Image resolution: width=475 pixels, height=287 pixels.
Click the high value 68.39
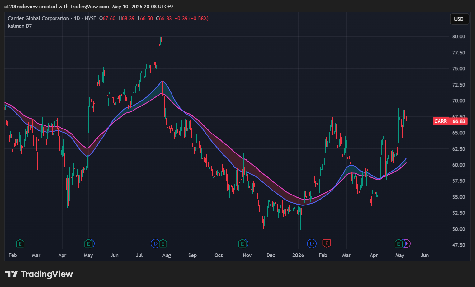128,18
